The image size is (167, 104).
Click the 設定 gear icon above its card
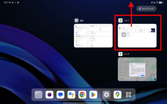[x=77, y=21]
